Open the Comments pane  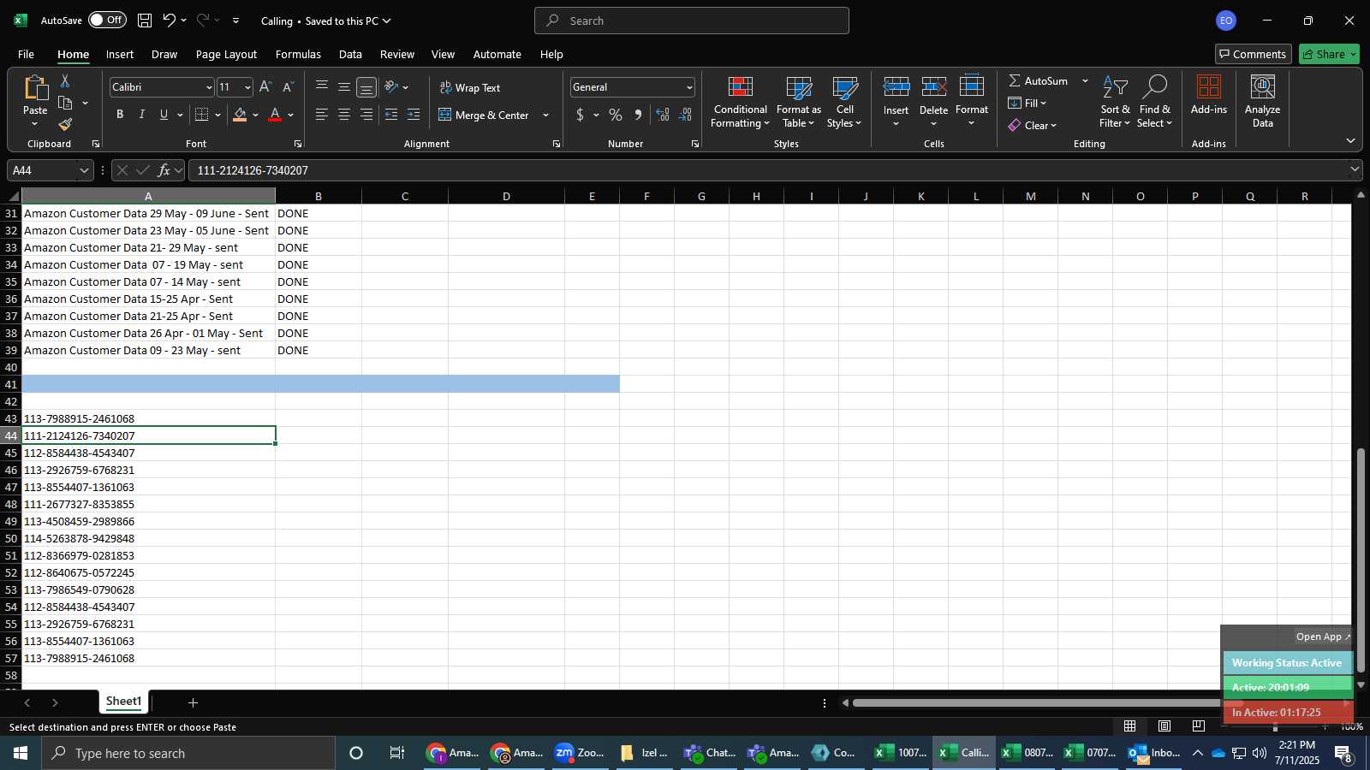(1253, 54)
